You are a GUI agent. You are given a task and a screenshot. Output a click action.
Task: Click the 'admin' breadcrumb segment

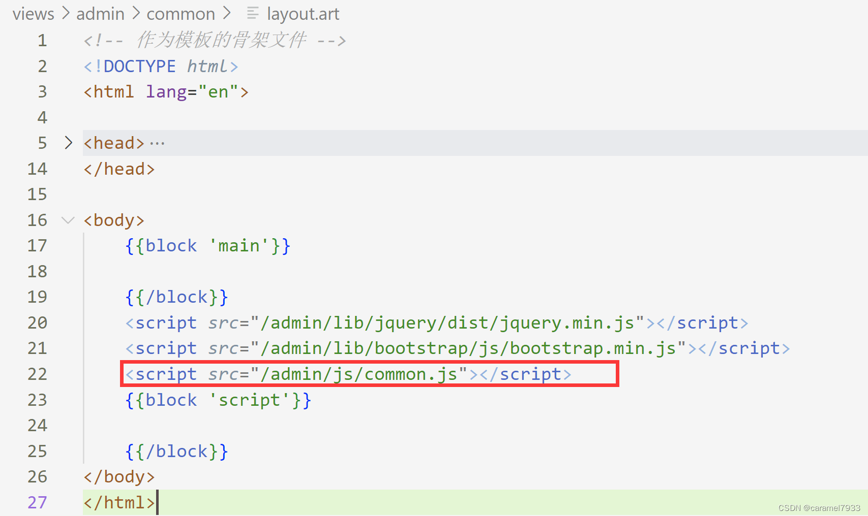pyautogui.click(x=100, y=14)
